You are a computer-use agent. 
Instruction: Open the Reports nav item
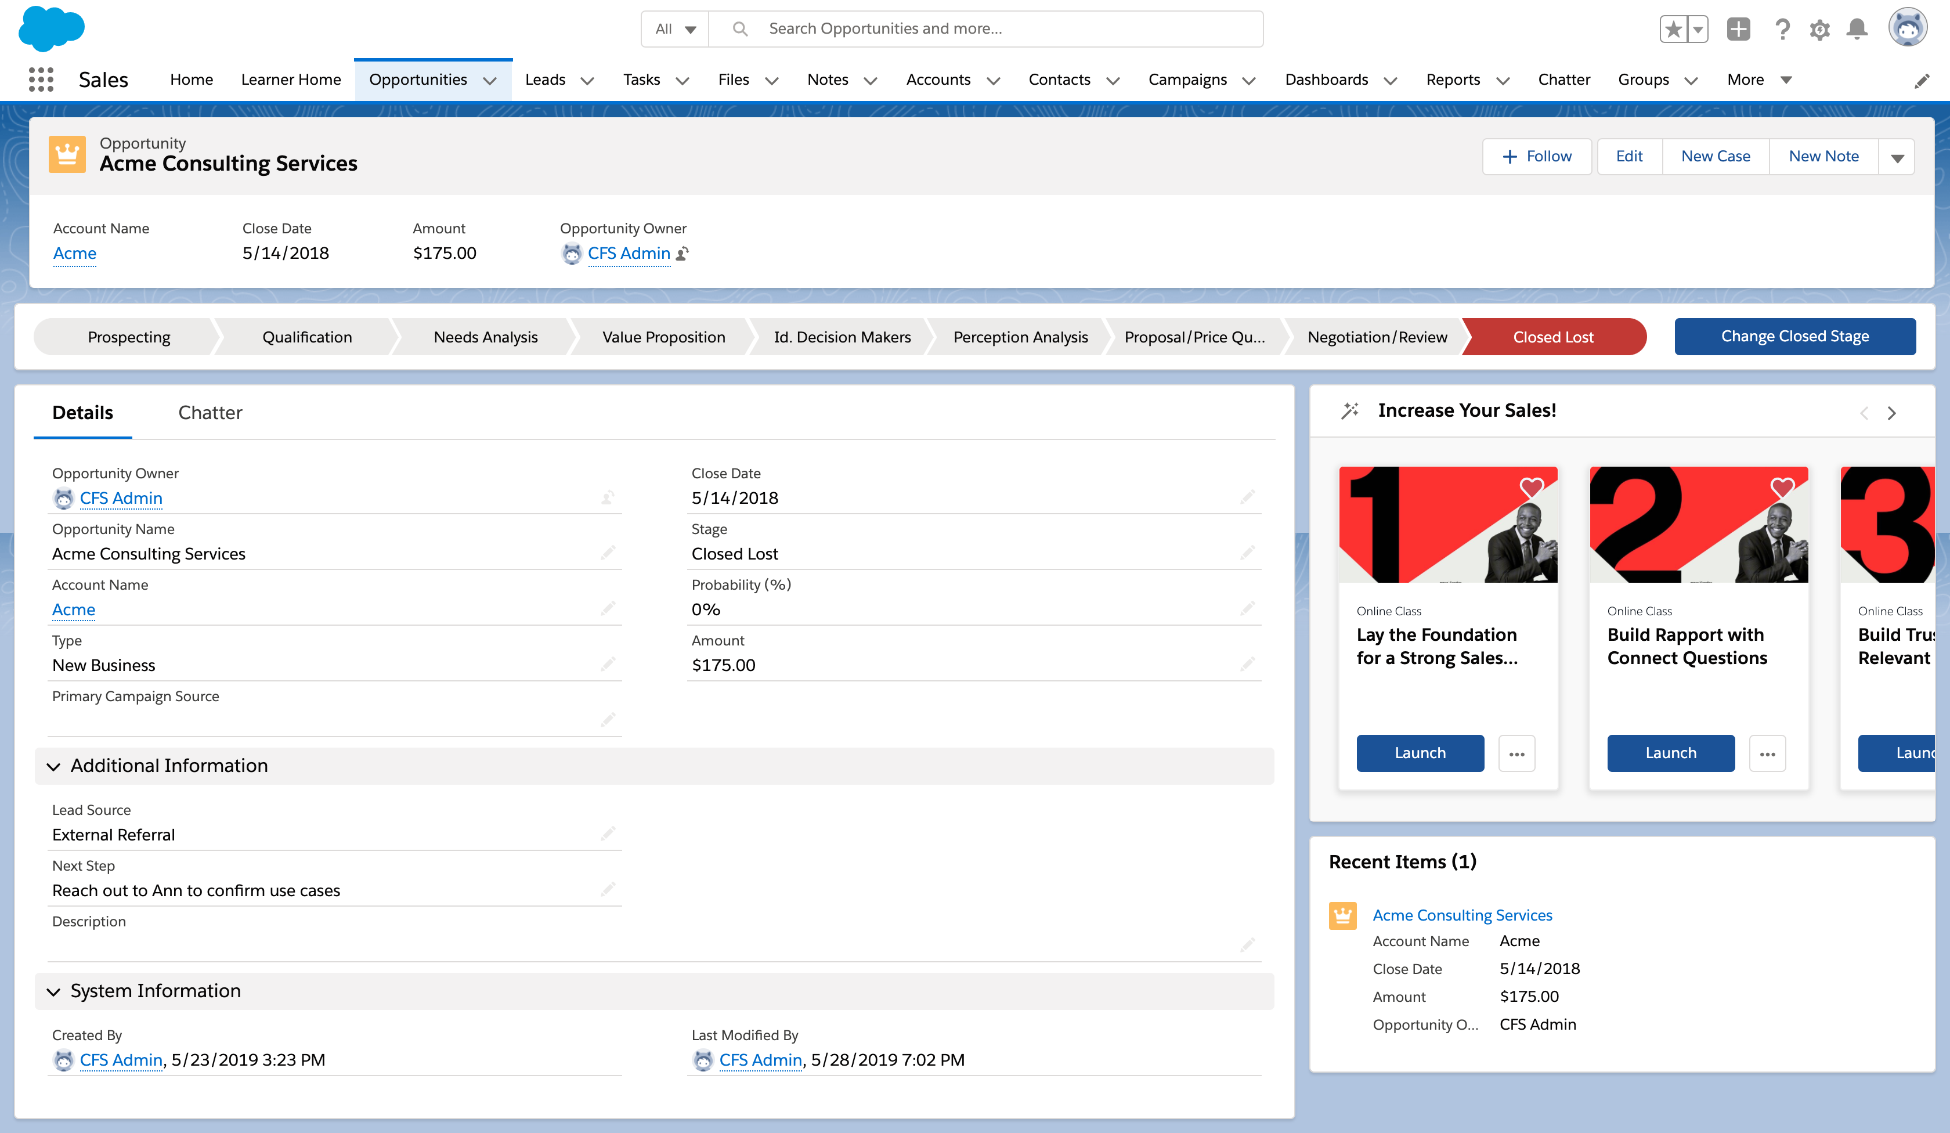pos(1453,80)
